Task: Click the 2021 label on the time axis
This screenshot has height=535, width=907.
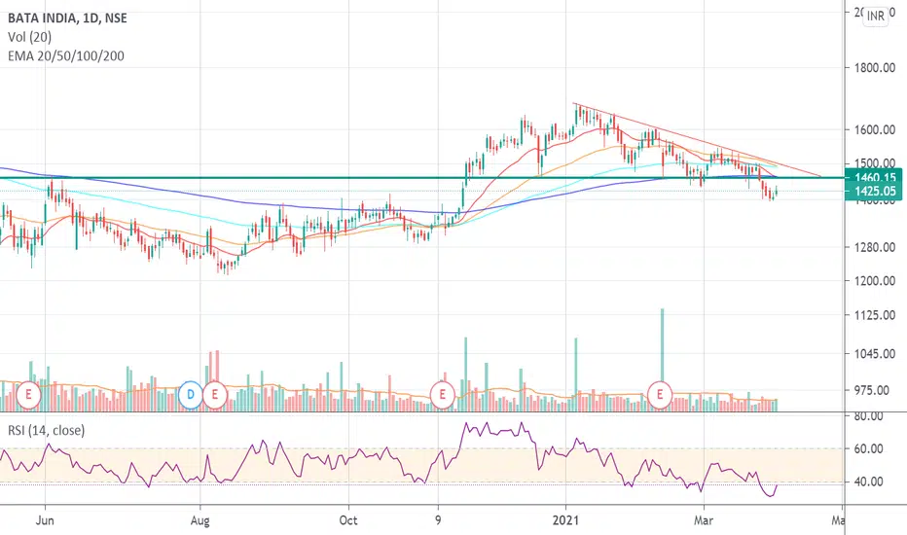Action: 565,520
